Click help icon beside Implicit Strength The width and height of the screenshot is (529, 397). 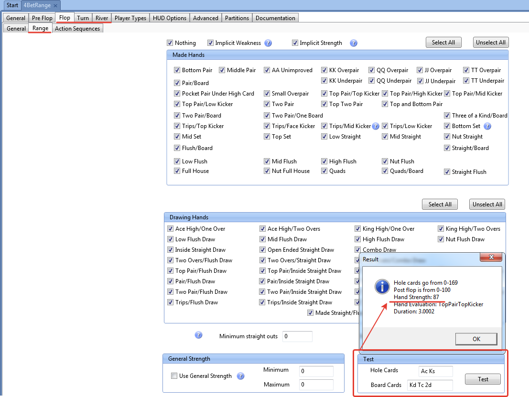coord(354,43)
